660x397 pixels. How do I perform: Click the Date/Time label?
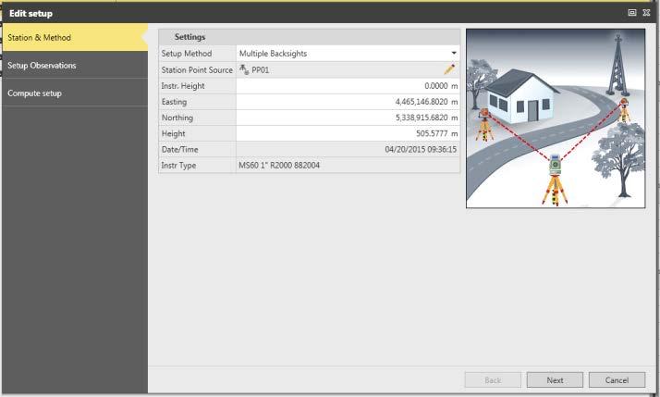(179, 150)
